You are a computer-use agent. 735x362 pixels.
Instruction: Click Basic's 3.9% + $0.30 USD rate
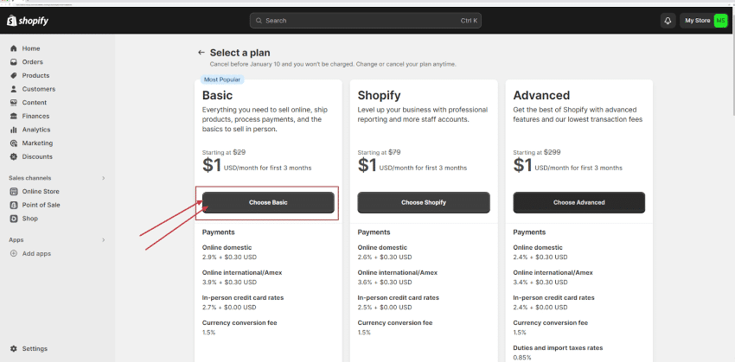point(230,283)
